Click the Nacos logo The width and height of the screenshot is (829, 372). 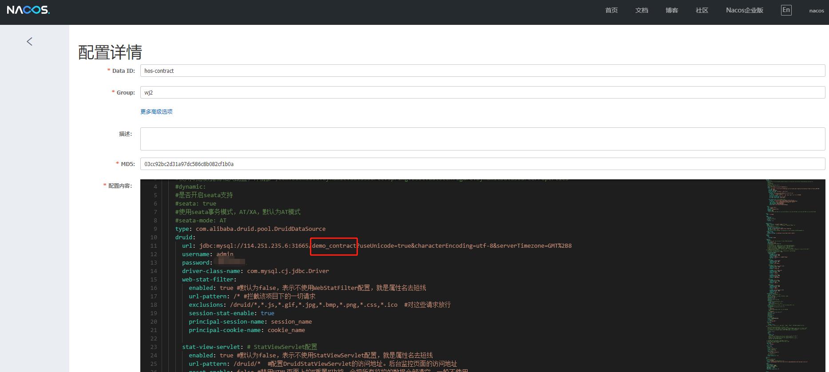(x=28, y=10)
